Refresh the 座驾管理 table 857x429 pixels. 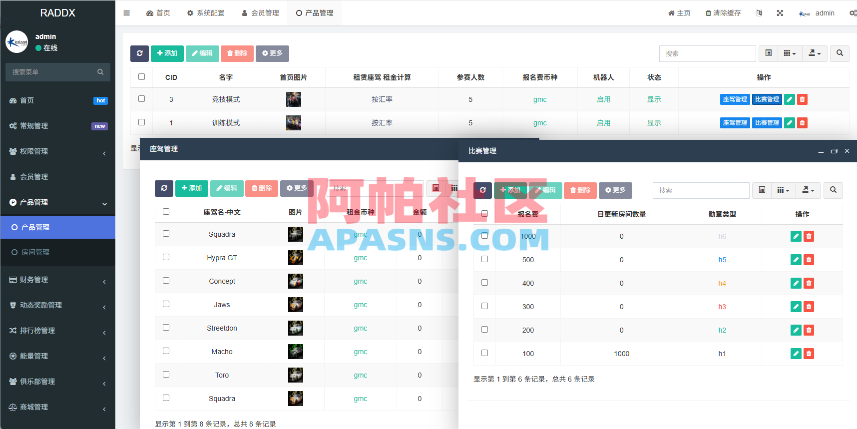coord(164,188)
